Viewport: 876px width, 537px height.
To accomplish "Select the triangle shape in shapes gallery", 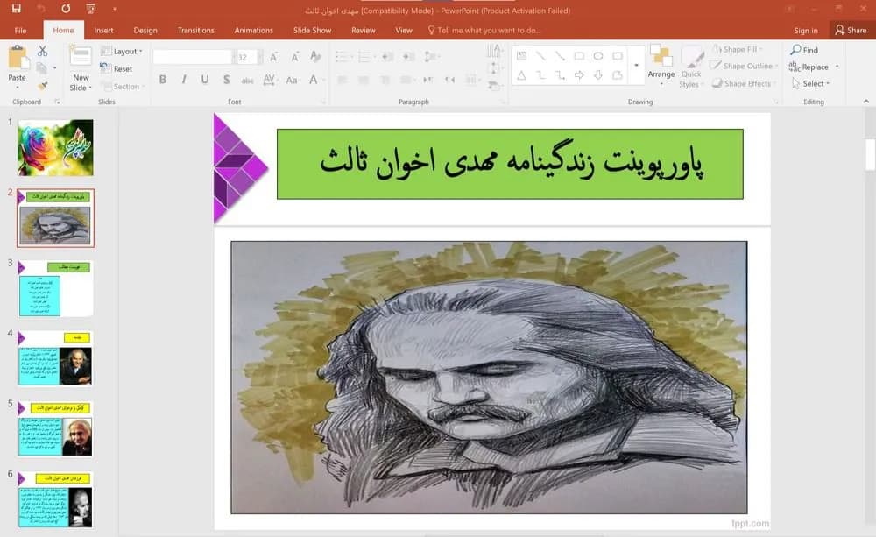I will 521,74.
